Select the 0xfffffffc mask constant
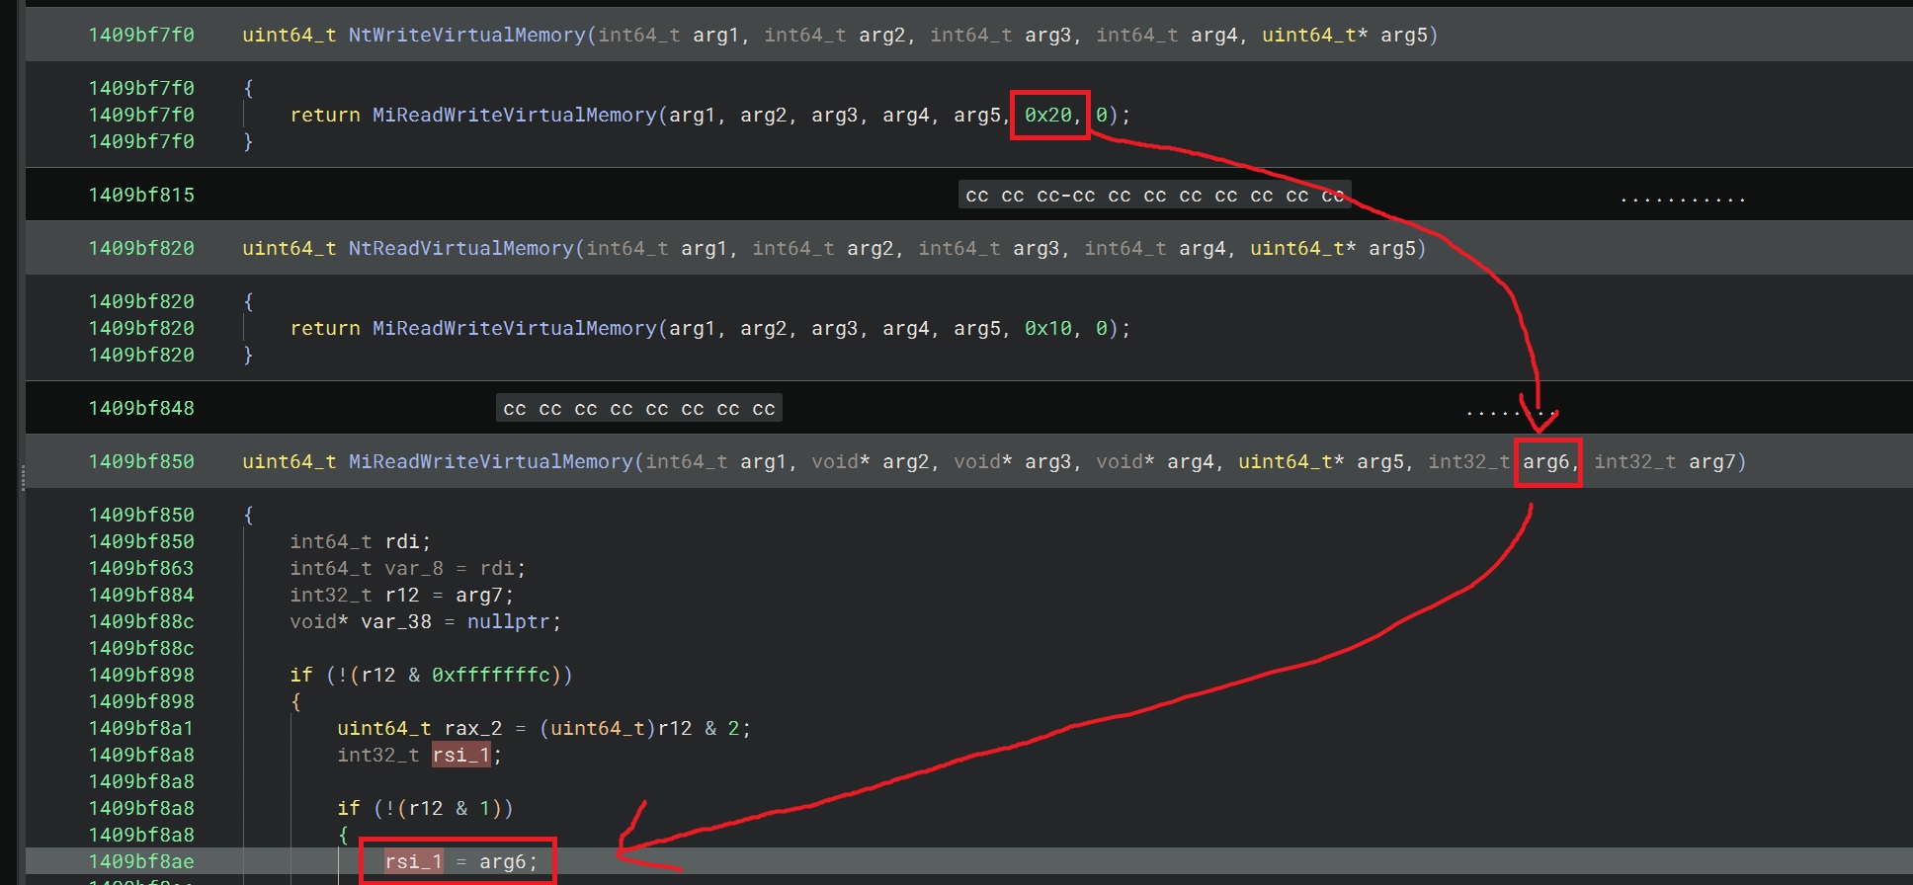Screen dimensions: 1913x885 coord(490,676)
